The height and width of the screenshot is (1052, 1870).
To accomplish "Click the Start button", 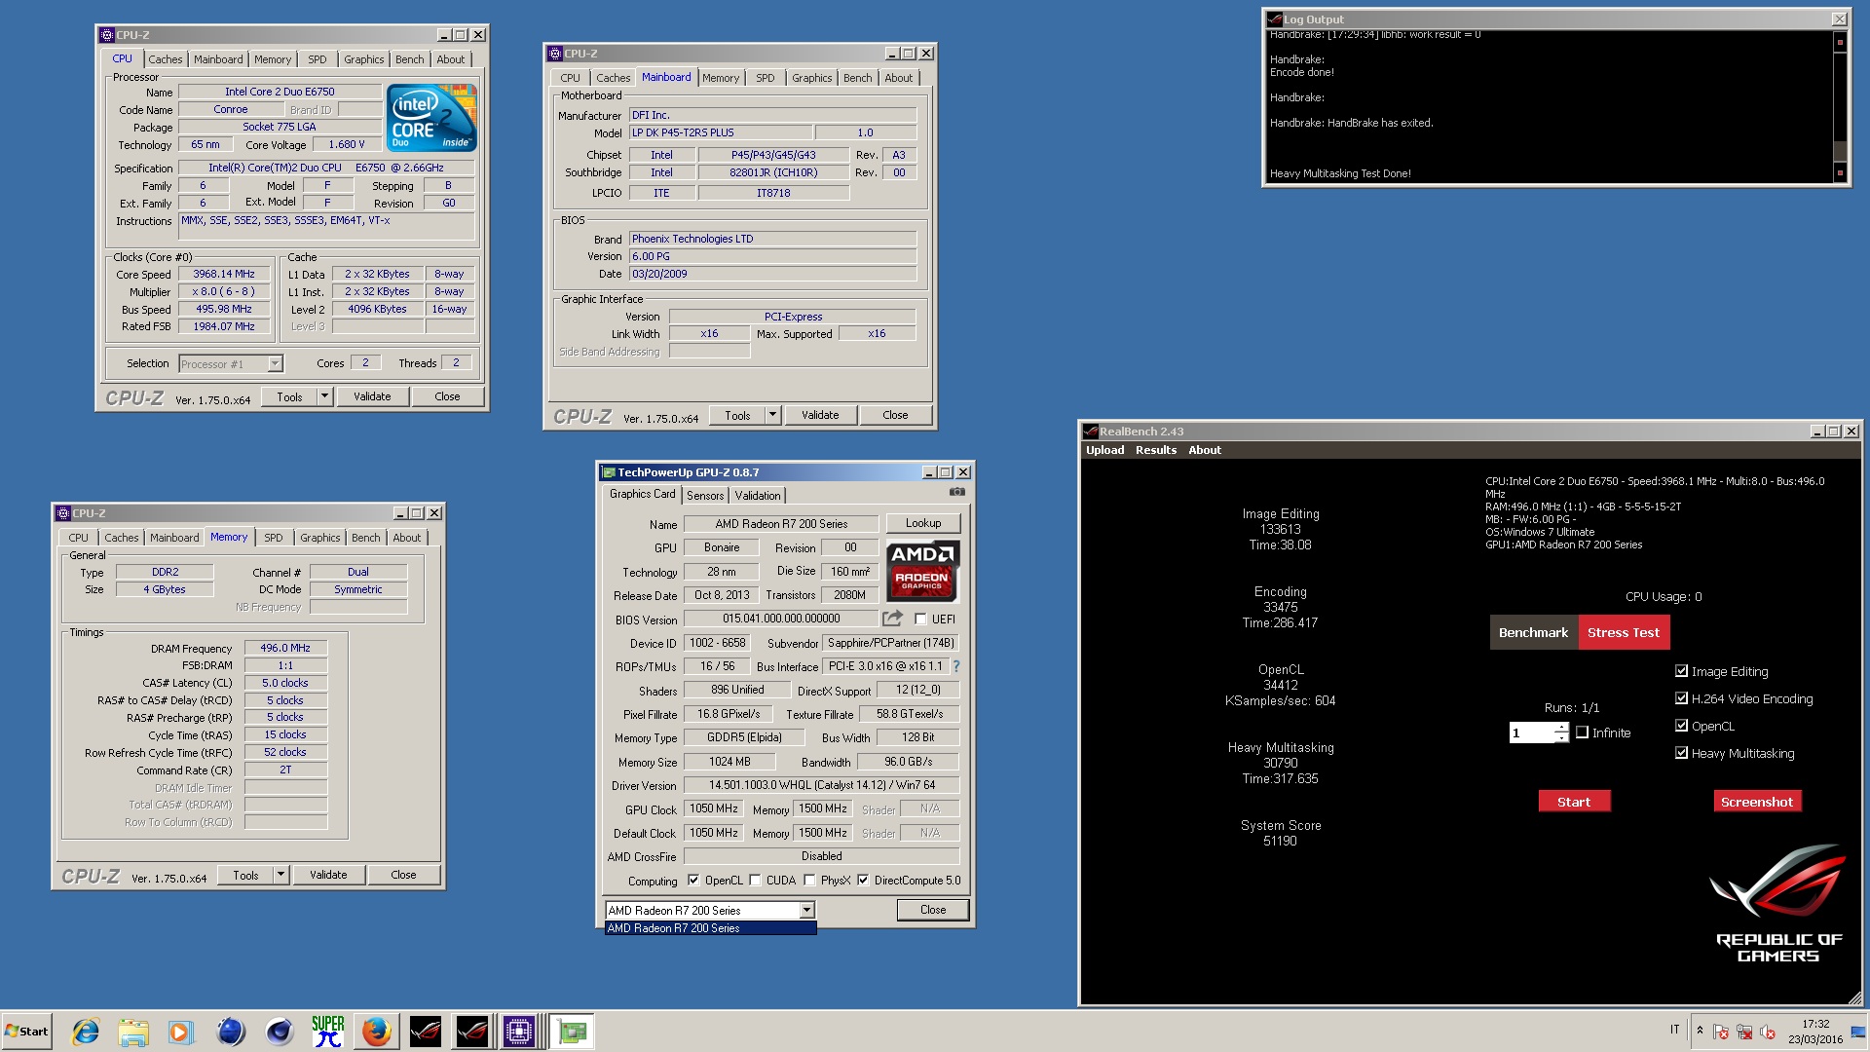I will tap(26, 1032).
